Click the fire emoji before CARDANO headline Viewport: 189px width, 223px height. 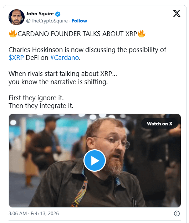click(13, 34)
